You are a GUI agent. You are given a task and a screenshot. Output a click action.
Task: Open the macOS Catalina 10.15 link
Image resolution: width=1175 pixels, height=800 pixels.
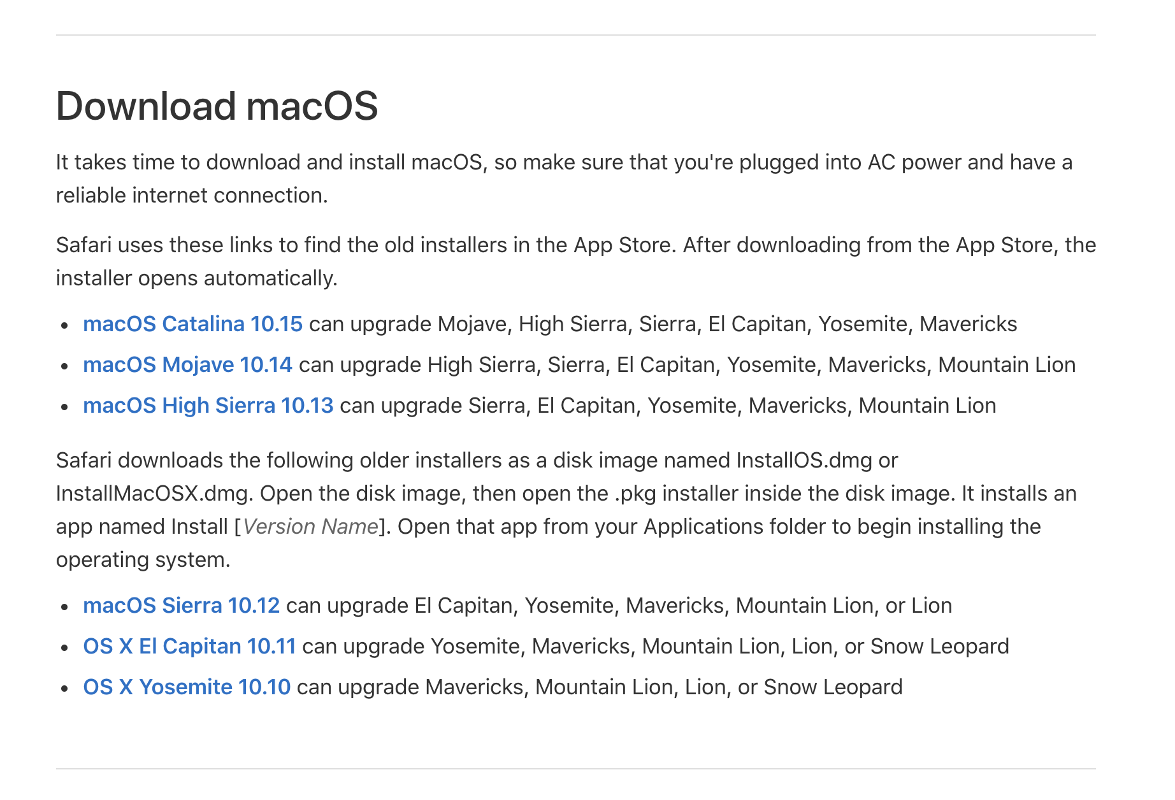[x=192, y=324]
